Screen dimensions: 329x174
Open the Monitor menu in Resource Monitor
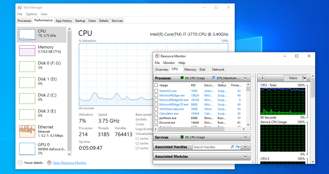[169, 63]
